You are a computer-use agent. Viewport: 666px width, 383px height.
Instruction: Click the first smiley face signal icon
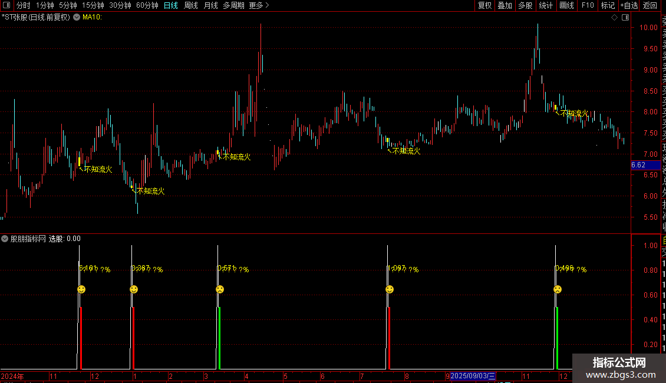click(x=81, y=289)
